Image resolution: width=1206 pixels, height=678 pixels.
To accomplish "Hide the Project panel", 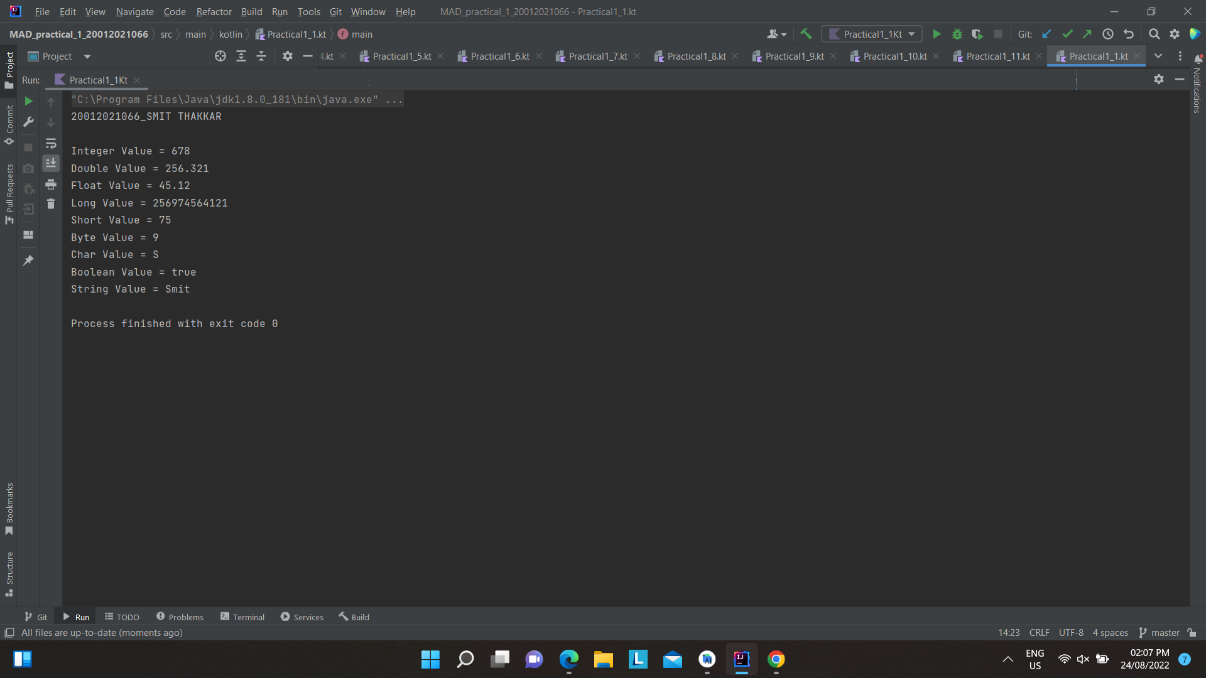I will click(x=308, y=56).
